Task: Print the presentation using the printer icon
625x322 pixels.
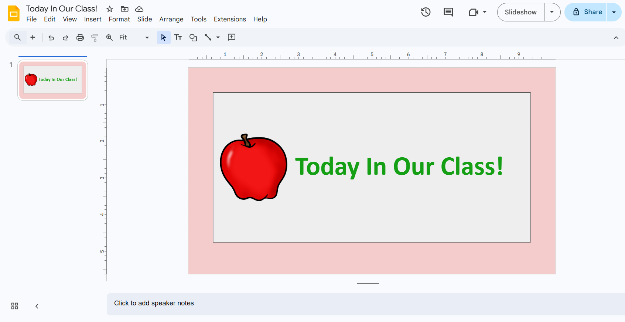Action: click(x=80, y=38)
